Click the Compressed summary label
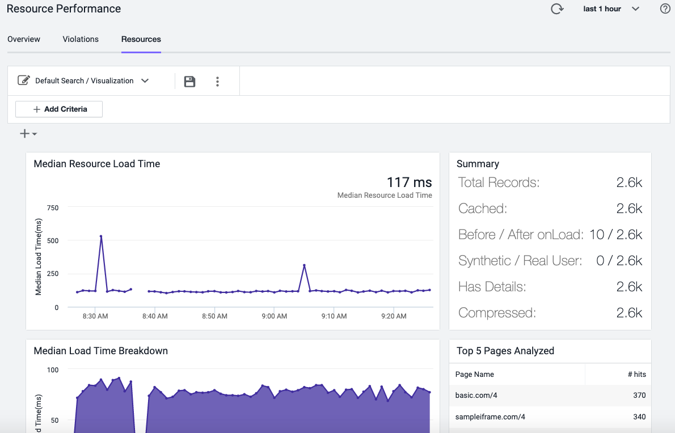 (497, 313)
